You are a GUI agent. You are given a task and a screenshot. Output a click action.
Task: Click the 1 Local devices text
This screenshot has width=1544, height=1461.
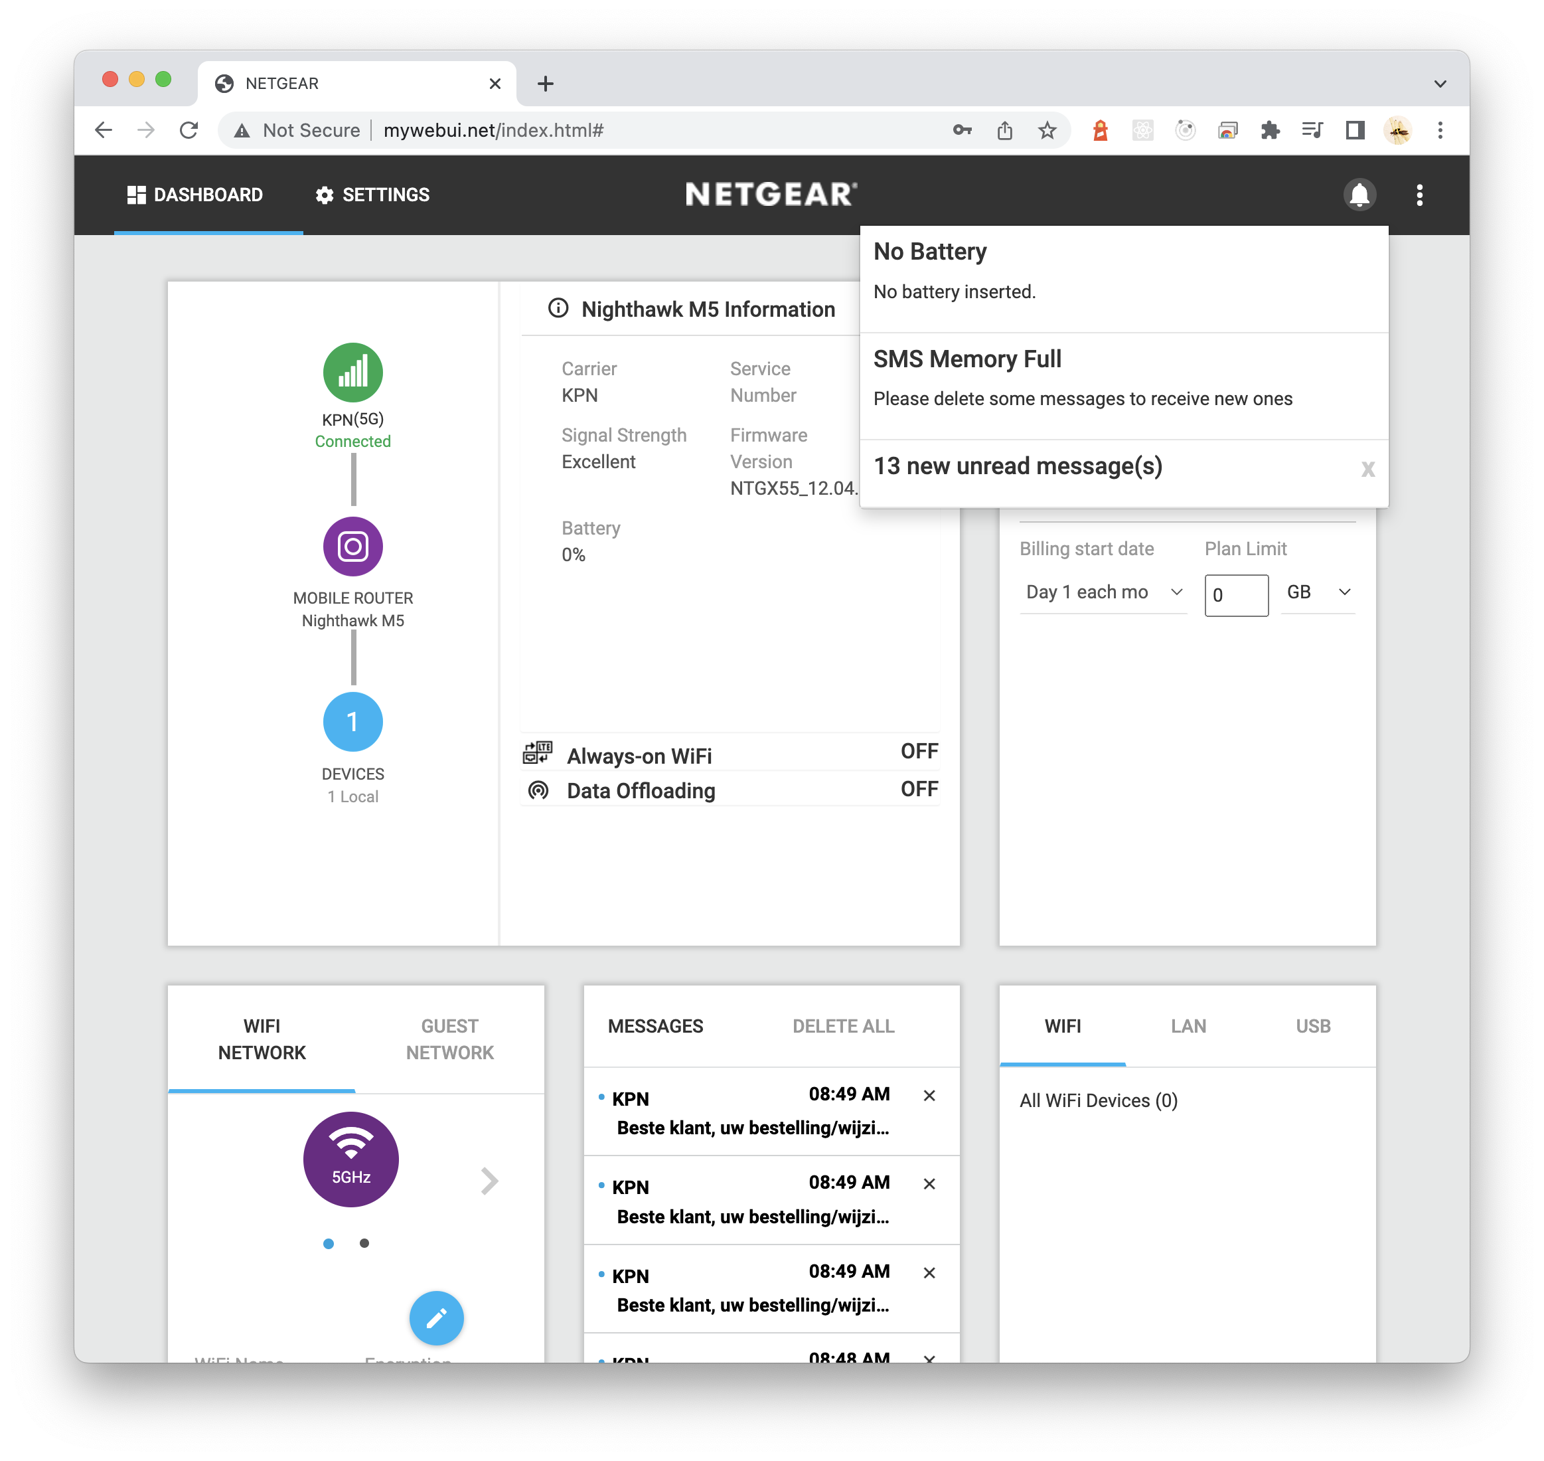(352, 796)
